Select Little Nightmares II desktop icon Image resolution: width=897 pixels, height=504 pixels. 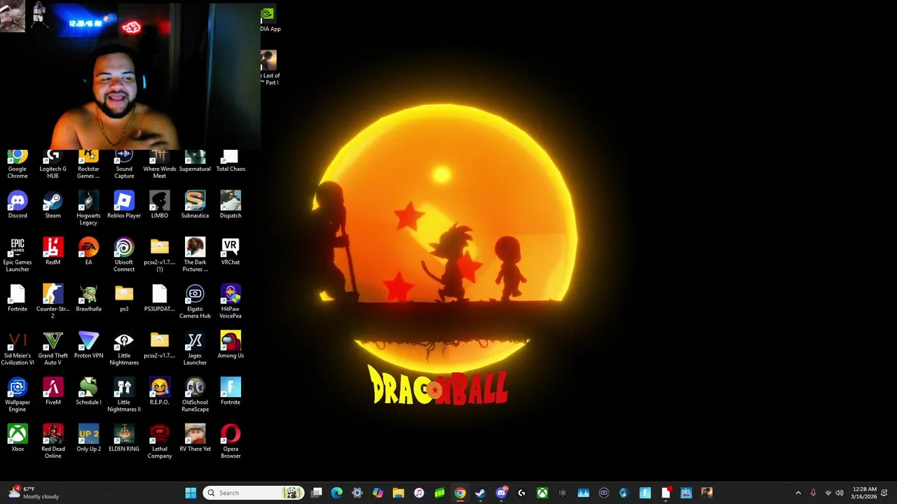click(x=124, y=395)
